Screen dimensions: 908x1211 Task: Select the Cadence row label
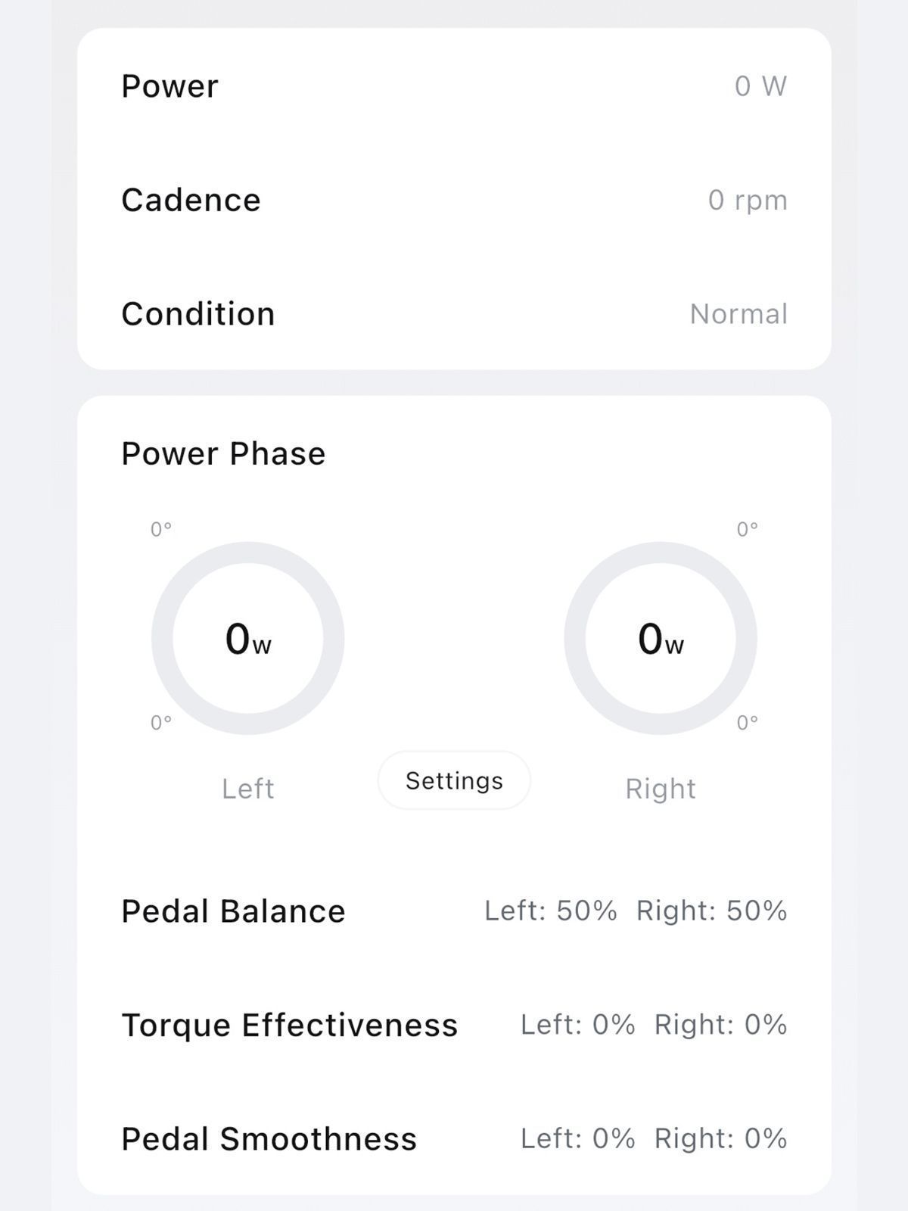[x=191, y=201]
